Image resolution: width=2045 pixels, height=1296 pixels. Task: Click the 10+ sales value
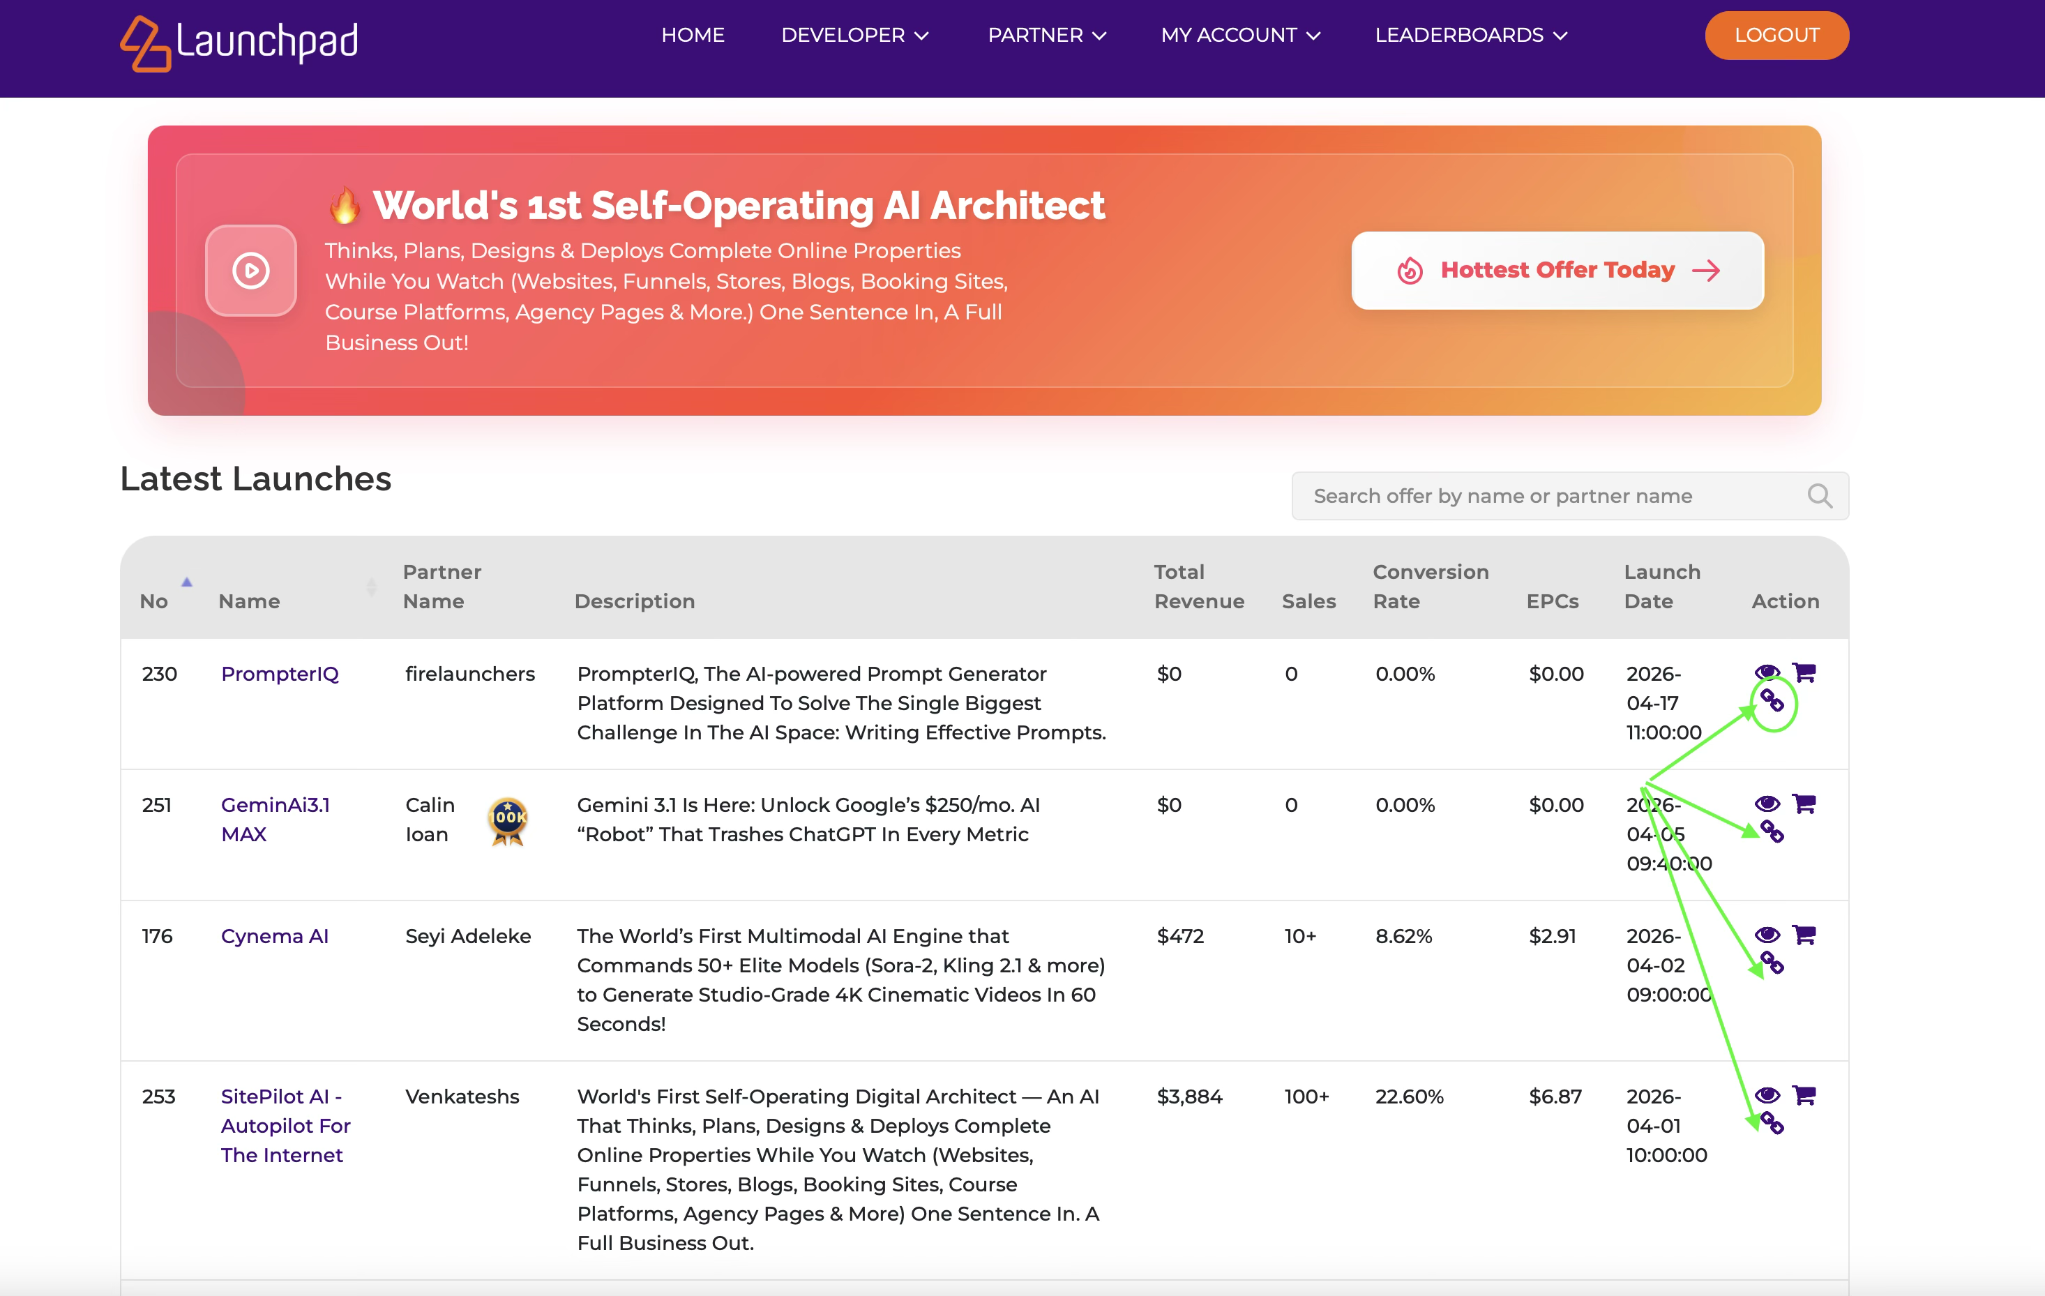click(1300, 936)
